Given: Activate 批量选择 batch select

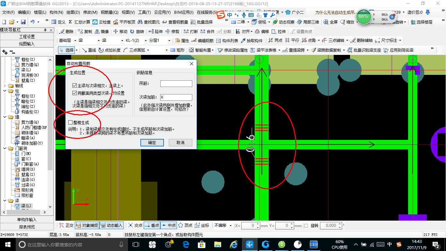Looking at the screenshot, I should tap(201, 22).
